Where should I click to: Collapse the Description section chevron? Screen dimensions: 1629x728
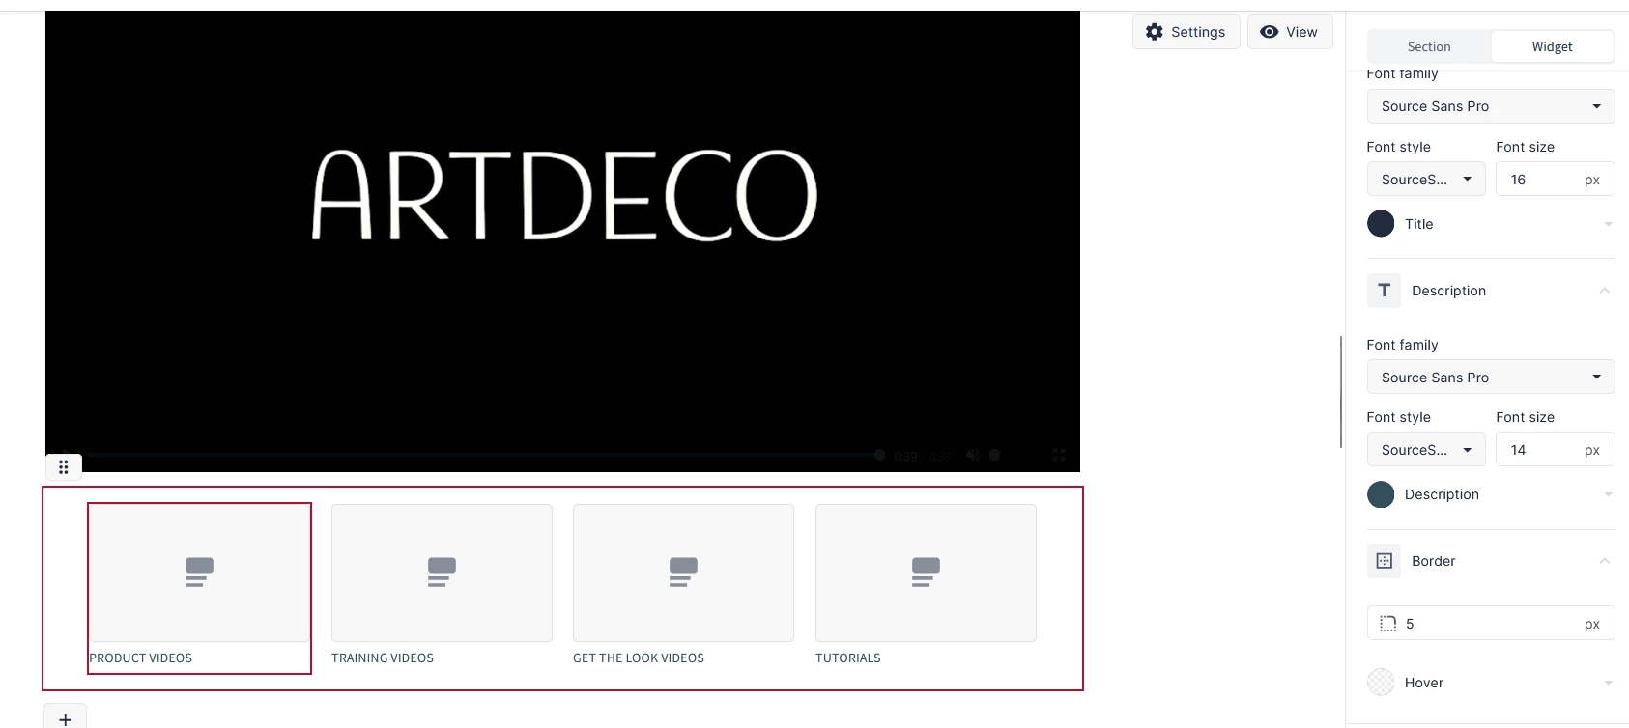1604,291
